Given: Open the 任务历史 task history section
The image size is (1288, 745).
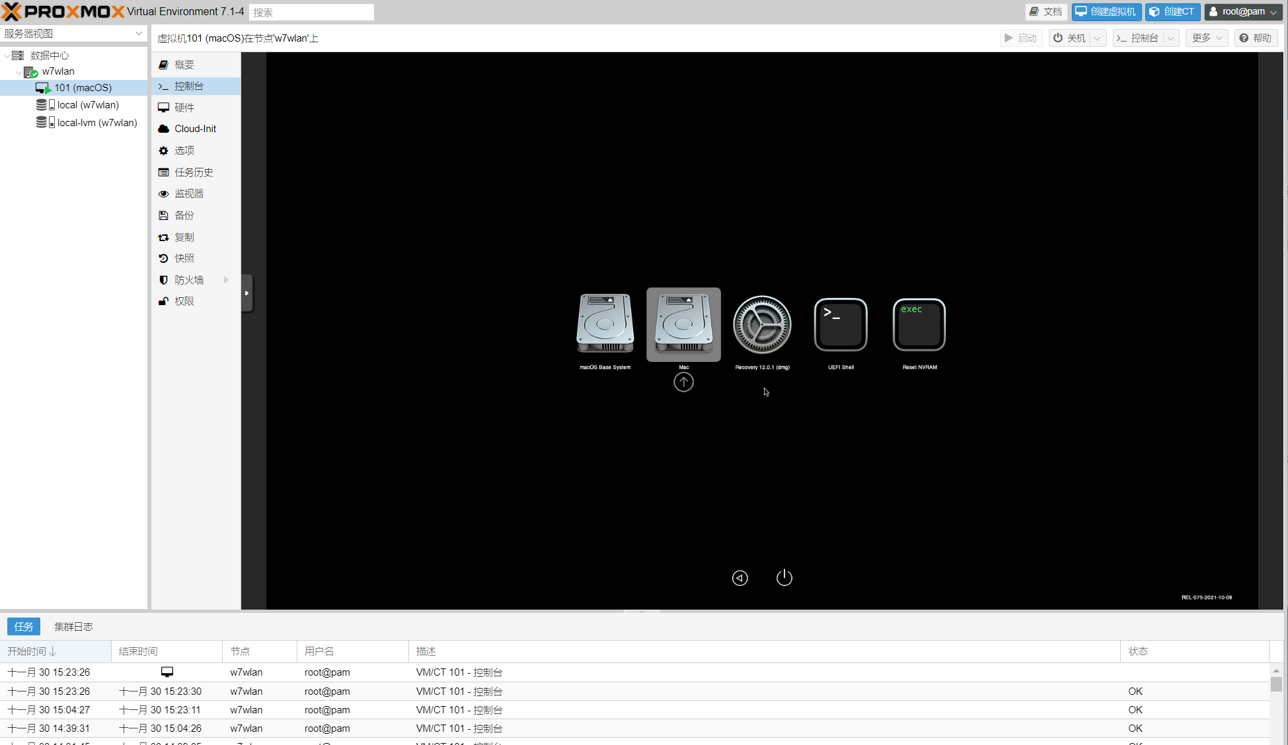Looking at the screenshot, I should [x=196, y=172].
